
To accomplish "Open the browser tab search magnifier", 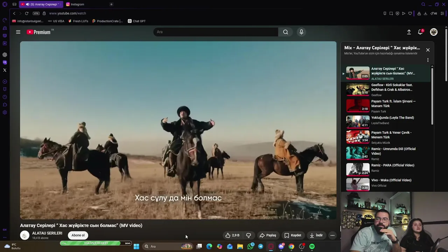I will [x=423, y=4].
